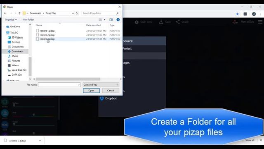Open the file name combo box arrow
The width and height of the screenshot is (264, 149).
[x=79, y=85]
